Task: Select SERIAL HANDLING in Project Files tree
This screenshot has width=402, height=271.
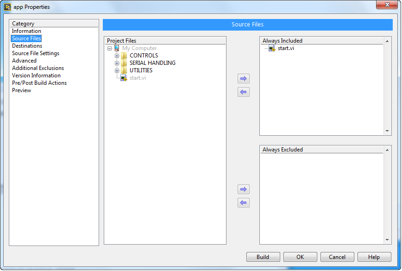Action: click(152, 63)
